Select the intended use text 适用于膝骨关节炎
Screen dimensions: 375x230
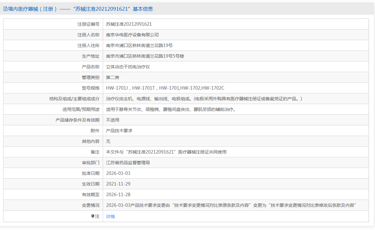[x=171, y=109]
